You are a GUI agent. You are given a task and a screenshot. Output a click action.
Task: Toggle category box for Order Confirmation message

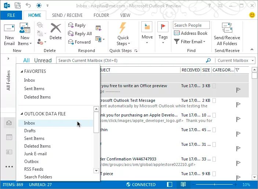(x=214, y=159)
